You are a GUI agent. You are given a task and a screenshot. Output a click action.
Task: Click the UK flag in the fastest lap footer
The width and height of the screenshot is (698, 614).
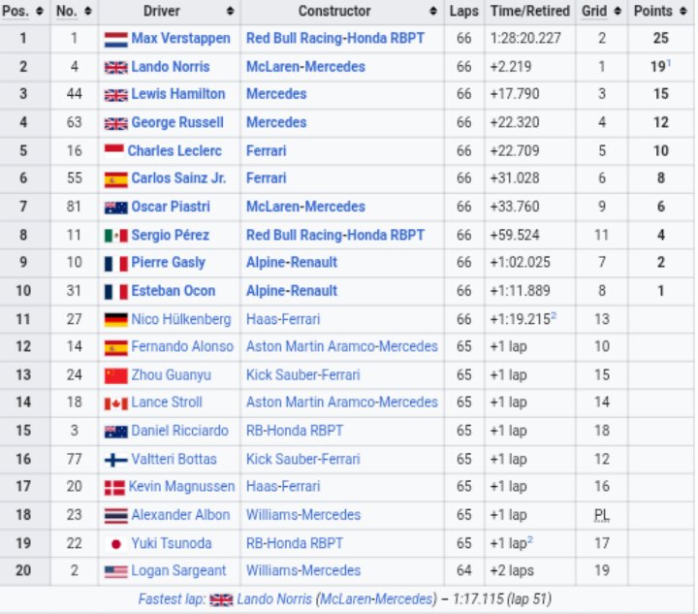(x=221, y=600)
